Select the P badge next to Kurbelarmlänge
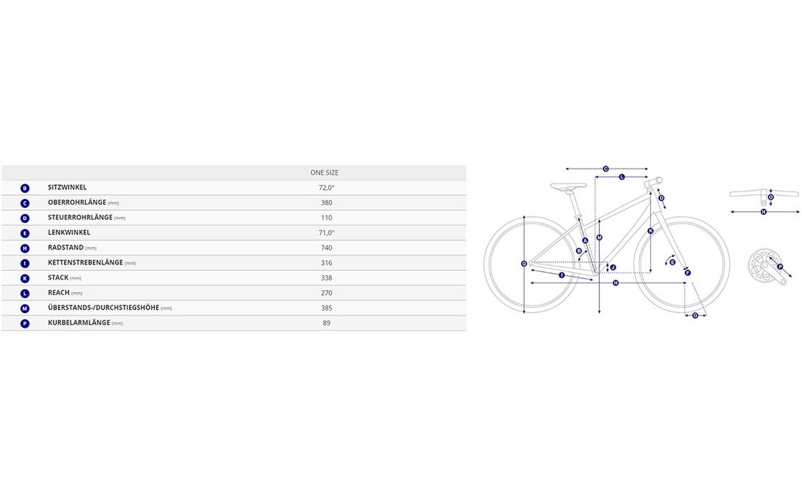802x494 pixels. pyautogui.click(x=25, y=323)
